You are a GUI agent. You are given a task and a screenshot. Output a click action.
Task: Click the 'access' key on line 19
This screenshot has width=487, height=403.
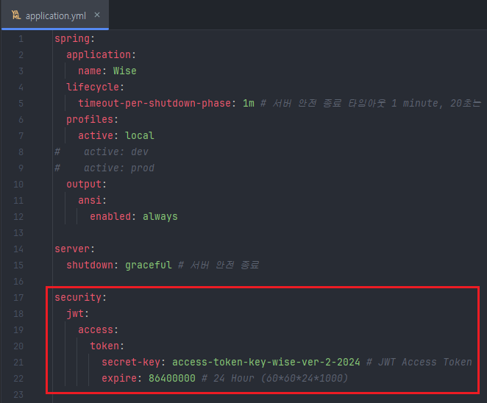(x=96, y=329)
